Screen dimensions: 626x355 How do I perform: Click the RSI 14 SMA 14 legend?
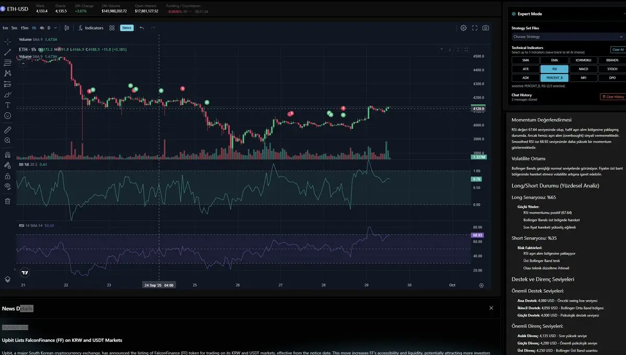tap(37, 226)
